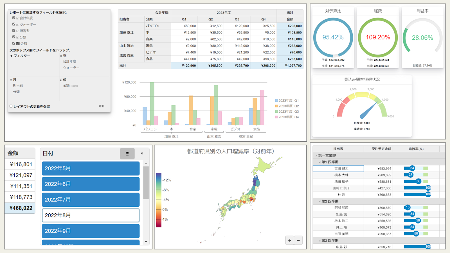This screenshot has height=253, width=450.
Task: Uncheck the クォーター field checkbox
Action: point(14,24)
